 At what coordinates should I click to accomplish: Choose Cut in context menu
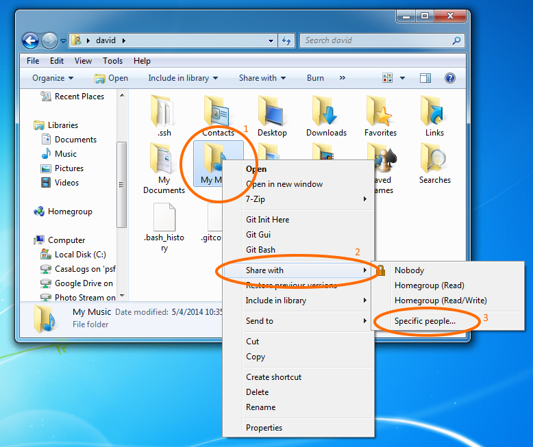pyautogui.click(x=253, y=342)
